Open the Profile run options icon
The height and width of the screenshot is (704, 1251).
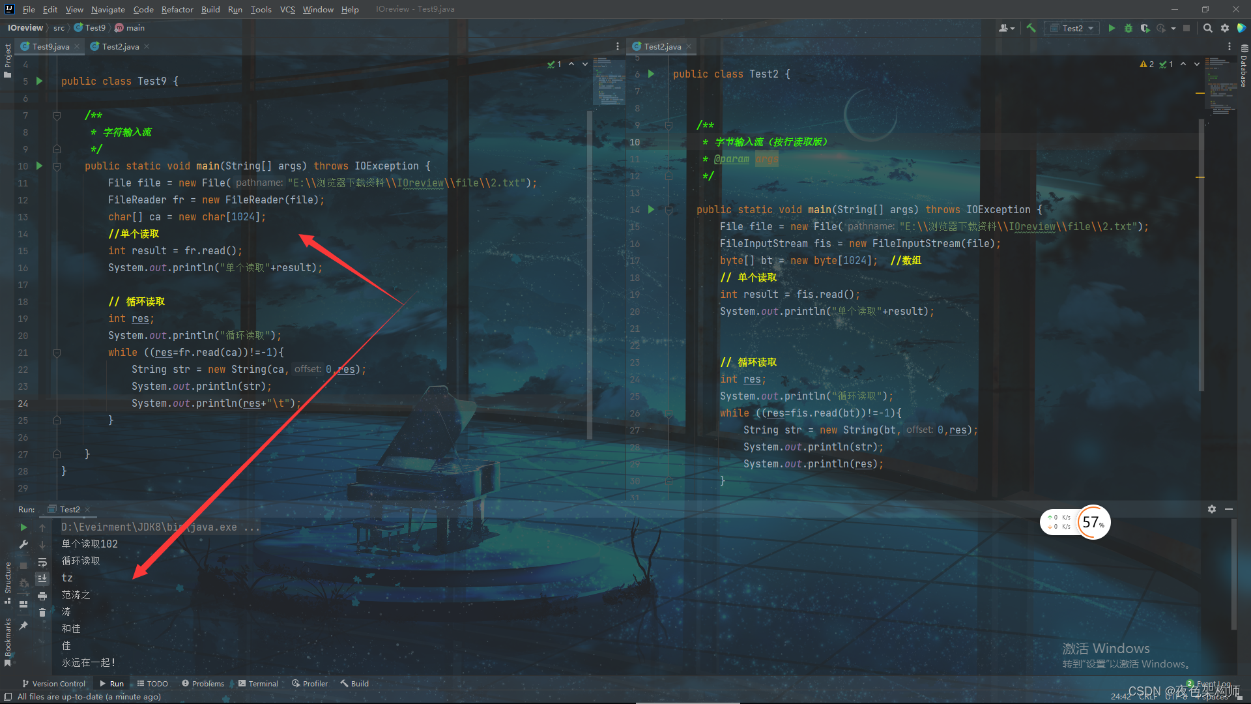1161,28
